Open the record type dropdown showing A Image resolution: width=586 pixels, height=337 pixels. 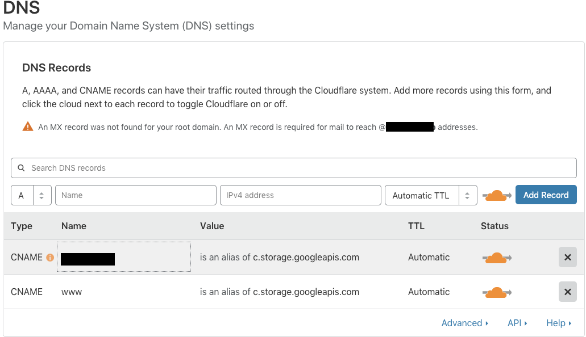[x=31, y=195]
